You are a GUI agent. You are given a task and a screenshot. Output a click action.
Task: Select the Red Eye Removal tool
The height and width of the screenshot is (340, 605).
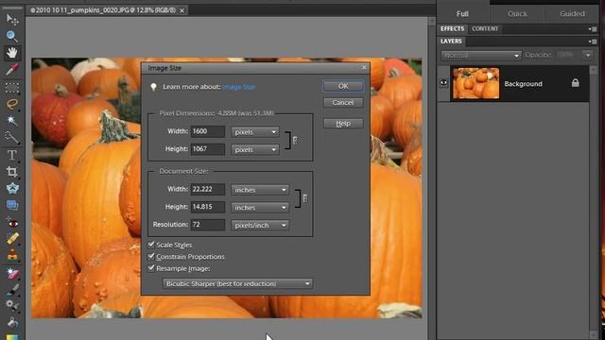tap(12, 223)
